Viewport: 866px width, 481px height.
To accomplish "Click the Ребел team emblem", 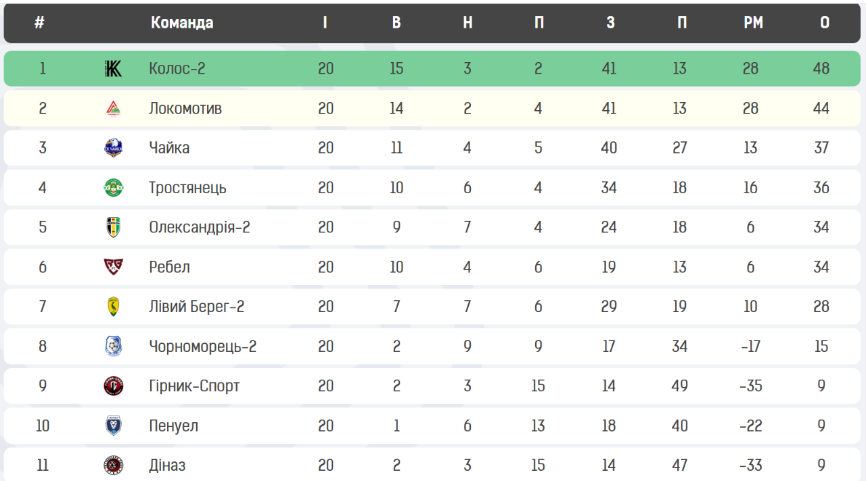I will coord(113,267).
